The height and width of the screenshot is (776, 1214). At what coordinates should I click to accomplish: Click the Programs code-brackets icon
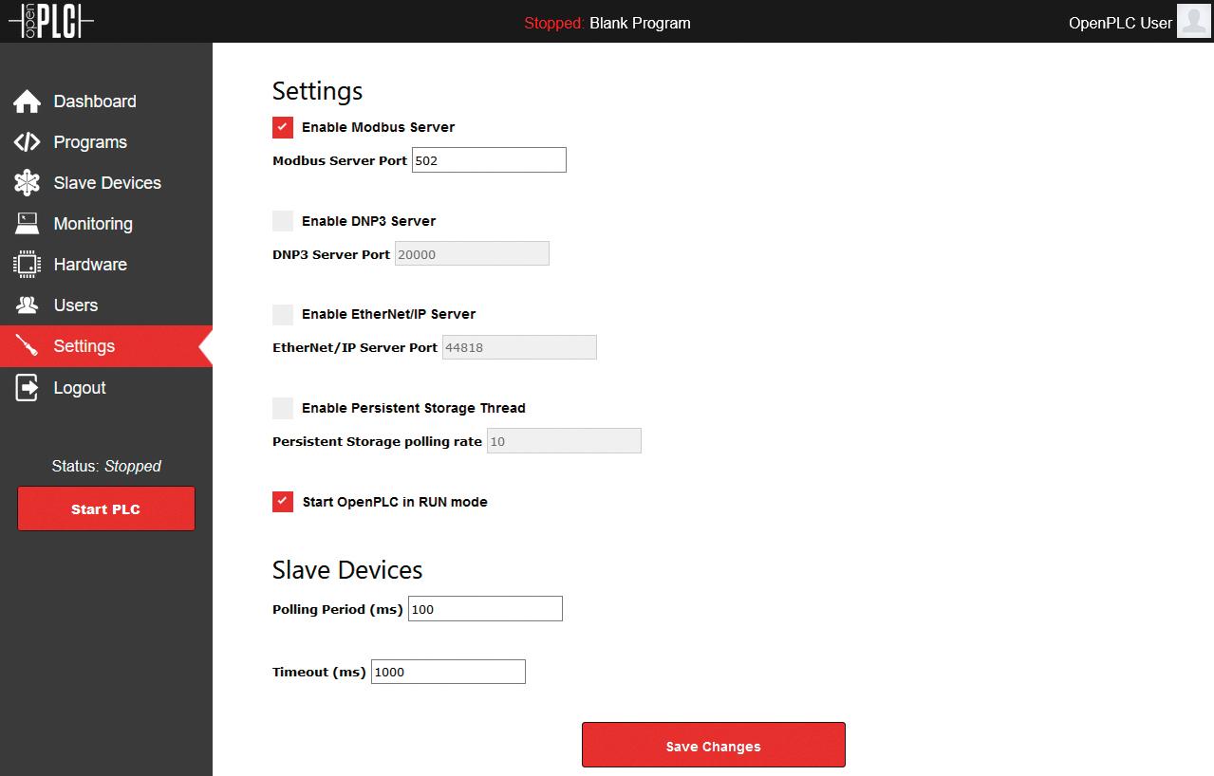[27, 142]
